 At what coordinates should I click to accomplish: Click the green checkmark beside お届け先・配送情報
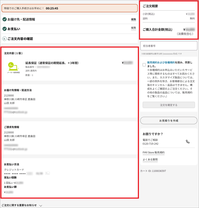(5, 19)
